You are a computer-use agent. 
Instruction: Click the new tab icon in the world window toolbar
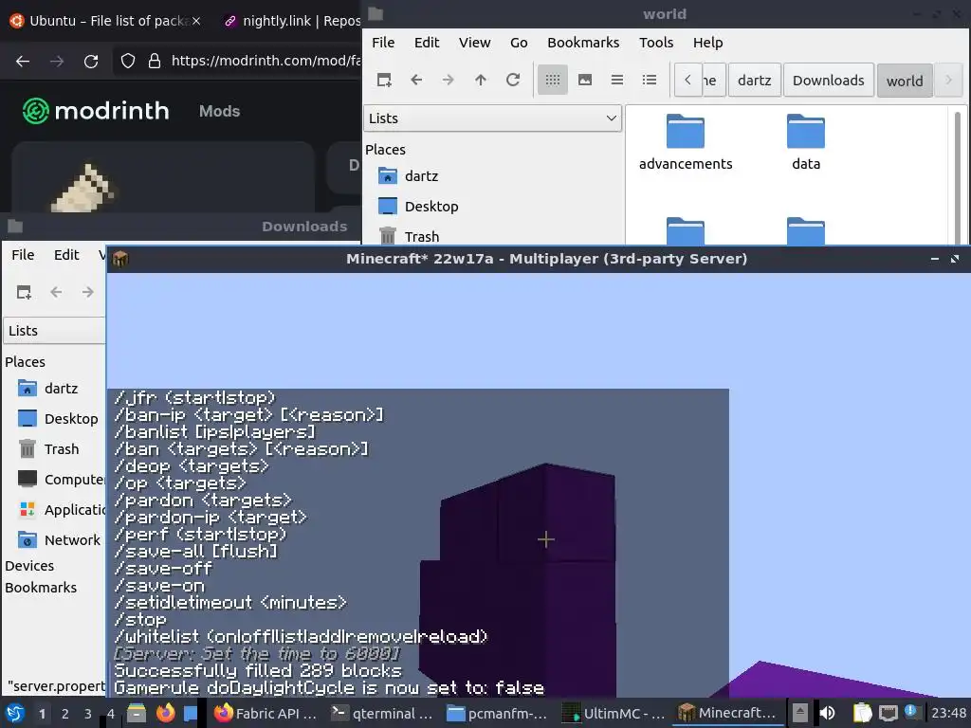[384, 80]
